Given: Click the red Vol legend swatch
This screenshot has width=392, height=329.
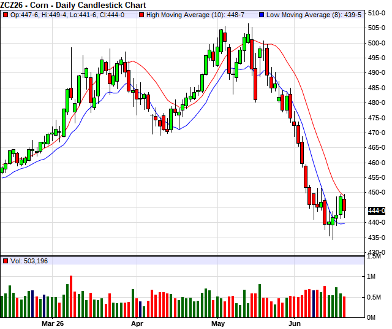Looking at the screenshot, I should click(x=6, y=261).
